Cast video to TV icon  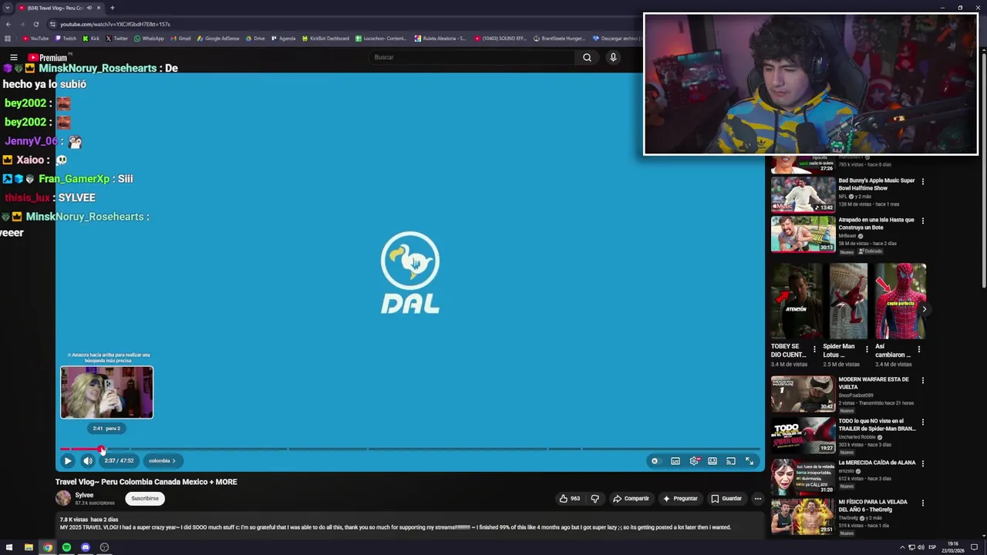click(x=731, y=461)
